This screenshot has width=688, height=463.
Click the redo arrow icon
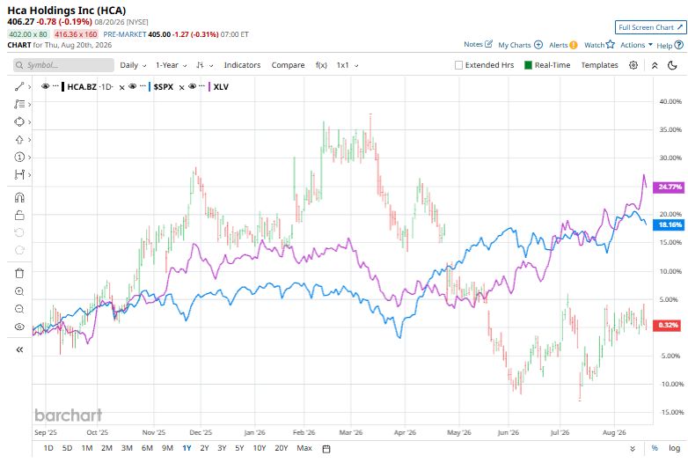[x=19, y=250]
